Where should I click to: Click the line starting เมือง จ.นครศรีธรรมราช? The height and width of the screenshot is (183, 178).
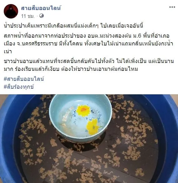88,44
